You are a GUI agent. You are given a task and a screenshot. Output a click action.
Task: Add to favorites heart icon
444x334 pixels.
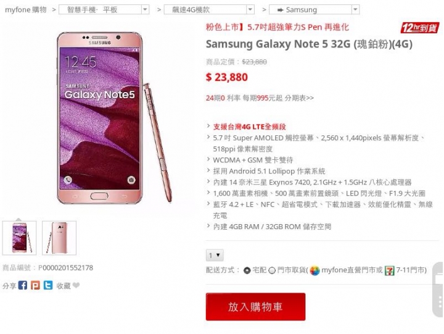(x=76, y=285)
